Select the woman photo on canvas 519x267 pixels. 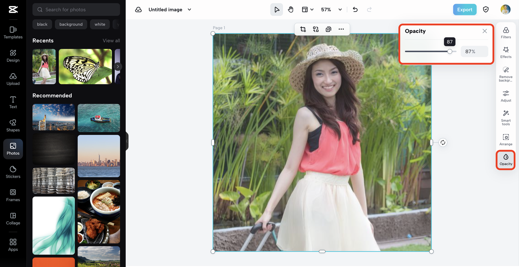(322, 142)
